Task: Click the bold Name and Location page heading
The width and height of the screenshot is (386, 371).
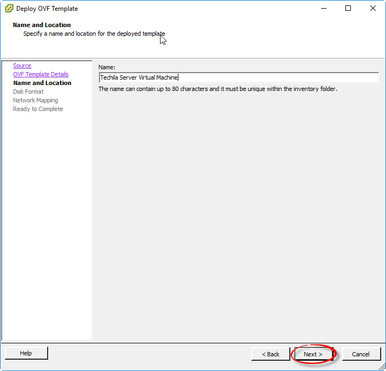Action: 42,25
